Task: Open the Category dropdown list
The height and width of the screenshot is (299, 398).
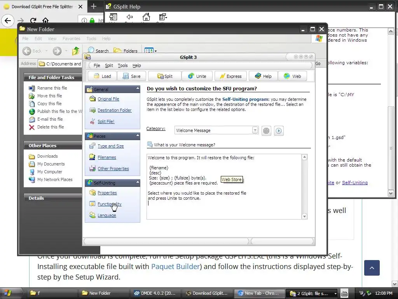Action: [x=255, y=130]
